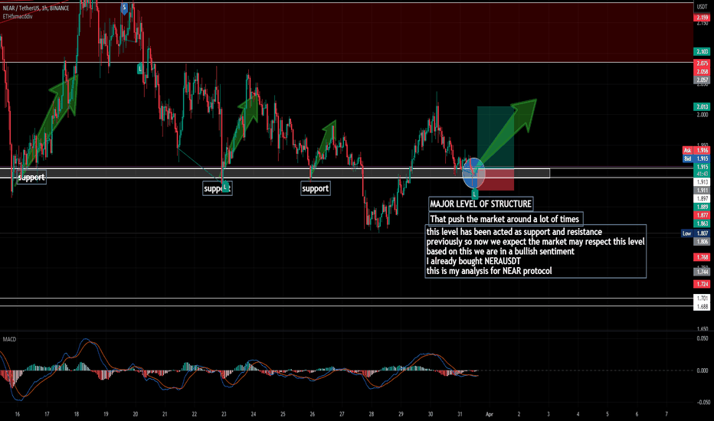Viewport: 714px width, 421px height.
Task: Click the L marker beneath the blue ellipse
Action: 474,194
